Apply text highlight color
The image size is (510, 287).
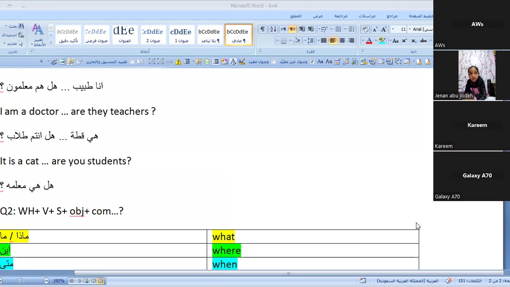382,41
